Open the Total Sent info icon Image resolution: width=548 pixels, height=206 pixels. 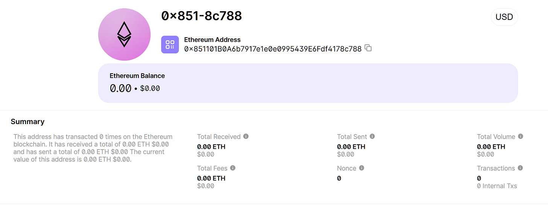[372, 136]
